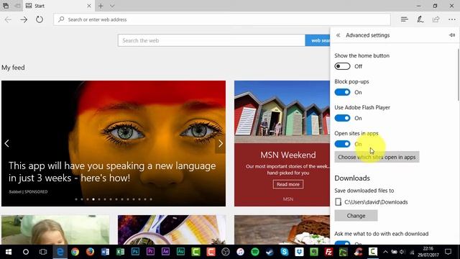
Task: Click the taskbar clock and date
Action: point(428,252)
